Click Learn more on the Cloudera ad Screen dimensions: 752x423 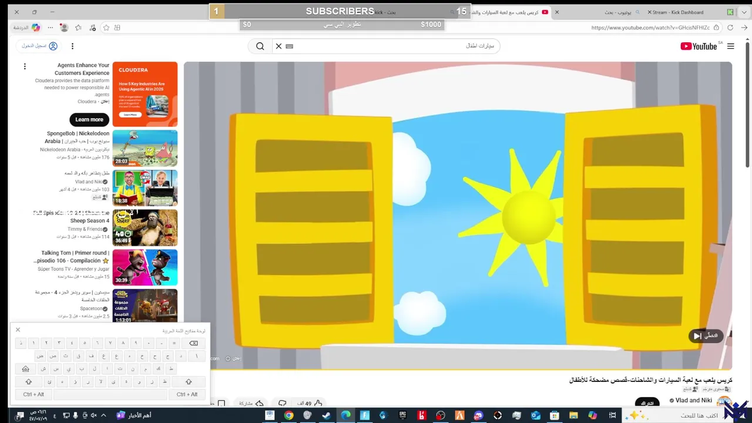point(89,119)
